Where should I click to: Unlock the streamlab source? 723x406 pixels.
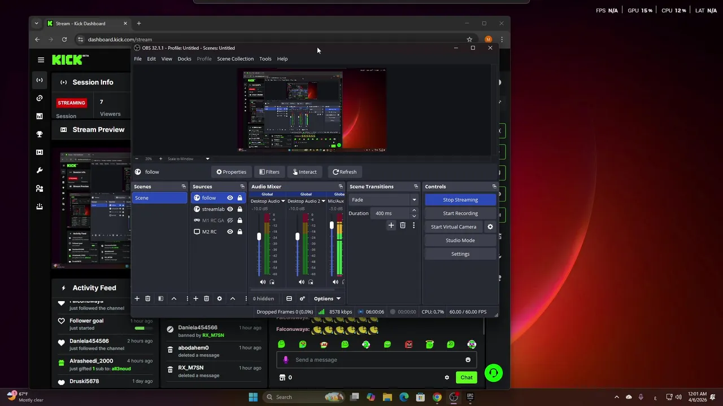(x=239, y=209)
